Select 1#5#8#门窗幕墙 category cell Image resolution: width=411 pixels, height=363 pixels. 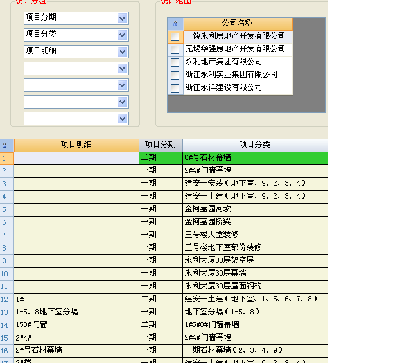pos(255,326)
